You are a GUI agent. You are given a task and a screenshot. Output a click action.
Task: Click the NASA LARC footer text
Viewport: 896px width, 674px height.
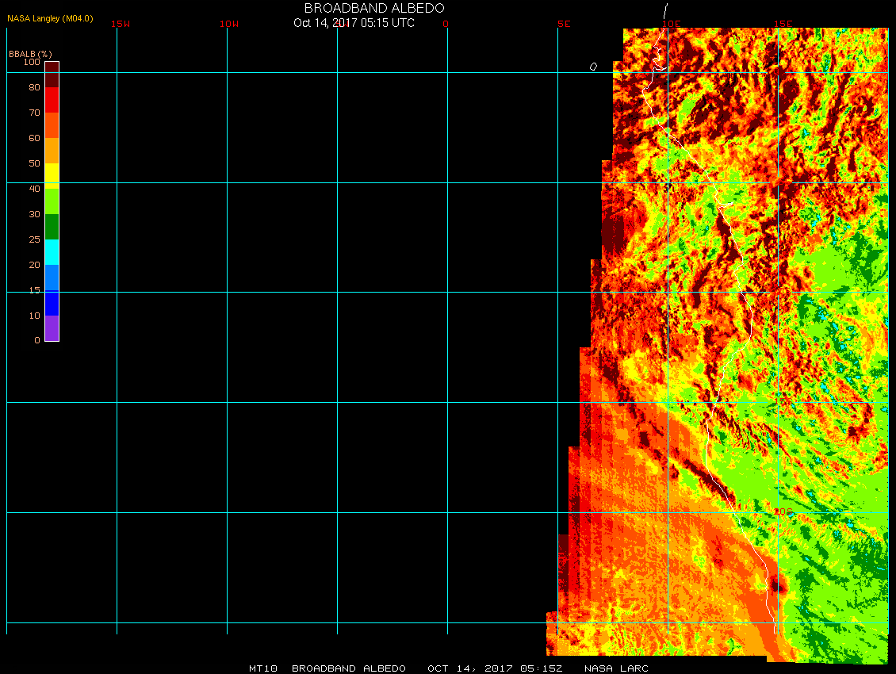tap(616, 668)
